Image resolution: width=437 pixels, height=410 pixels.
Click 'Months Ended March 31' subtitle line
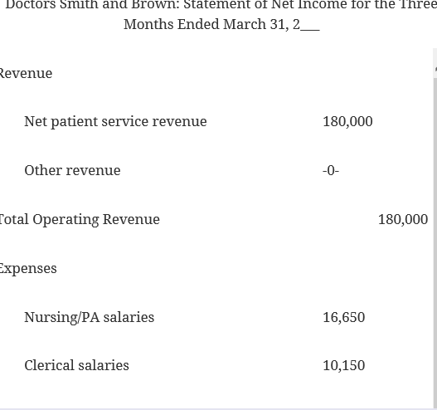[x=221, y=24]
